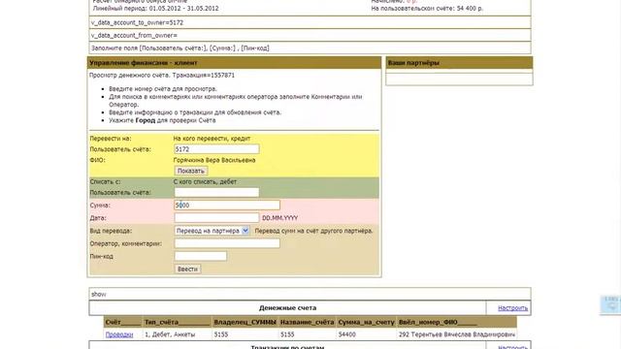Screen dimensions: 621x349
Task: Click the Сумма_на_счету column header
Action: click(x=367, y=322)
